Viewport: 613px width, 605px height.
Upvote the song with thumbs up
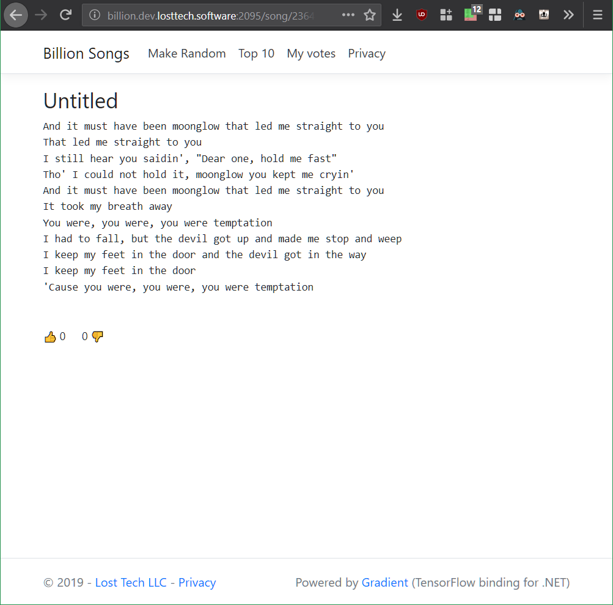[50, 337]
